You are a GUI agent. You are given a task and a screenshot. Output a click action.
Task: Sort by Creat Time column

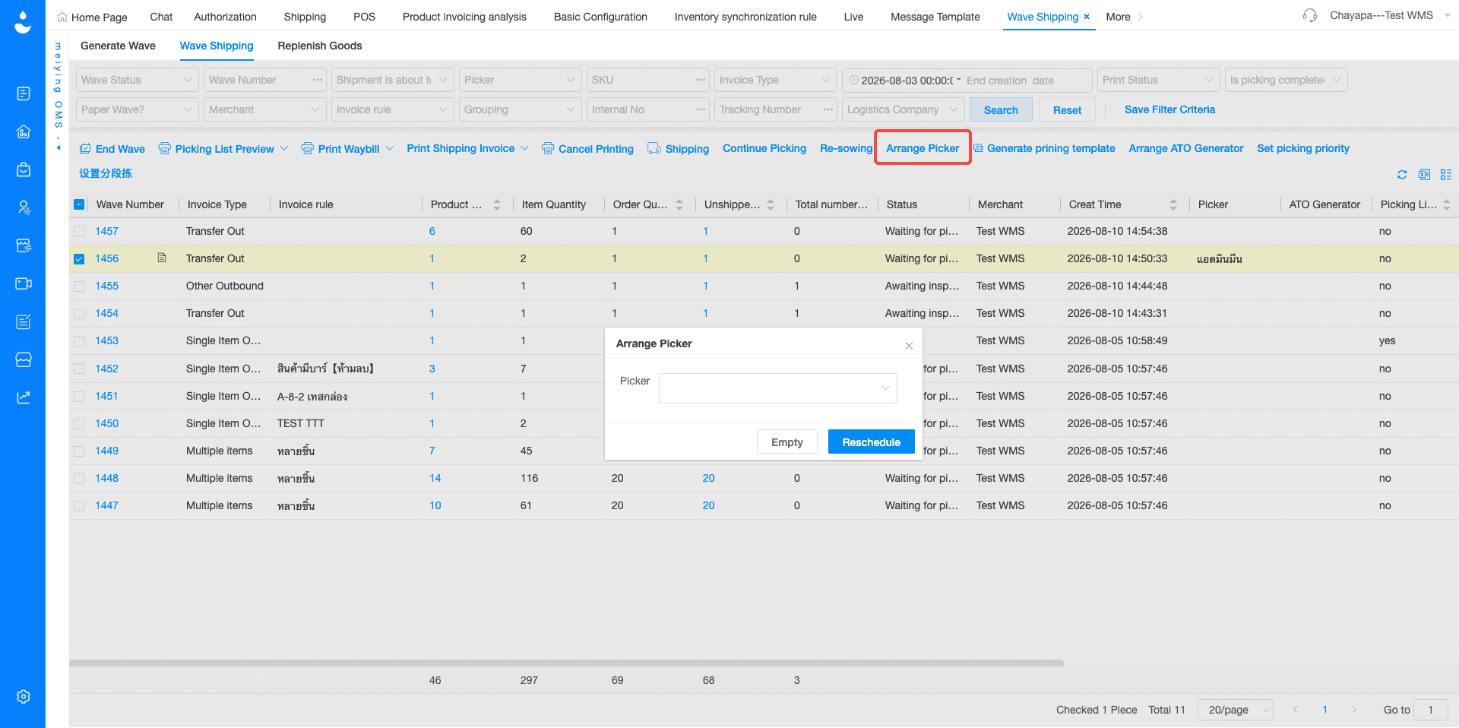coord(1173,204)
